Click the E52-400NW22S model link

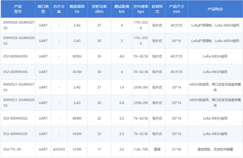(15, 134)
